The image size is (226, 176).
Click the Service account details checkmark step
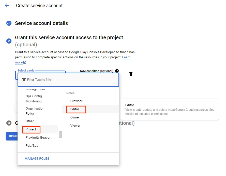tap(9, 23)
